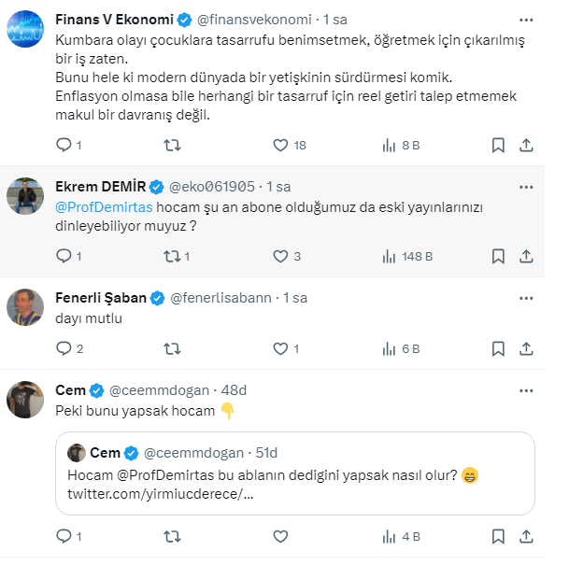Viewport: 569px width, 565px height.
Task: Like Finans V Ekonomi's tweet with 18 likes
Action: (280, 146)
